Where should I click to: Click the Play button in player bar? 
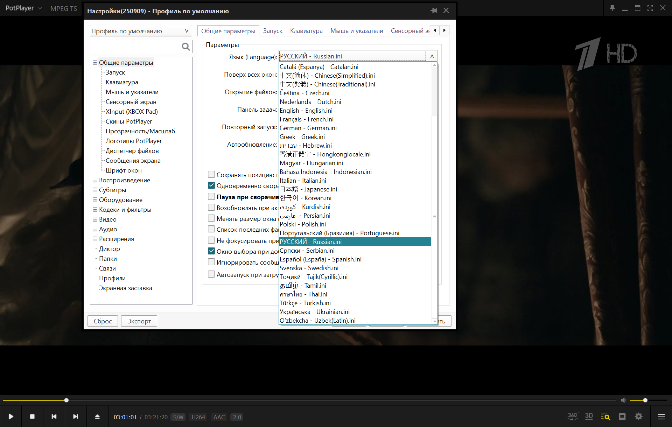(11, 416)
